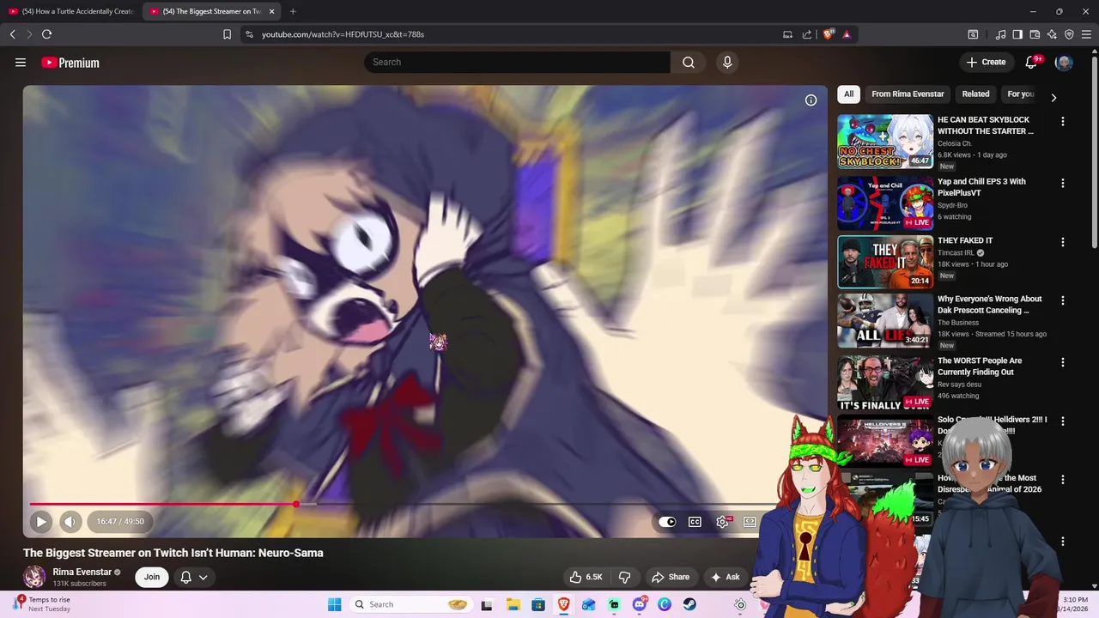Open Yap and Chill EPS 3 thumbnail
Screen dimensions: 1099x618
[885, 203]
